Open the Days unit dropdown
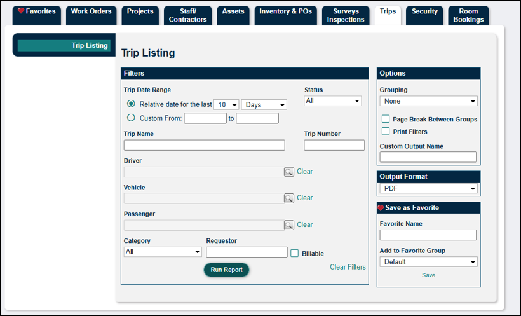The width and height of the screenshot is (521, 316). click(264, 104)
